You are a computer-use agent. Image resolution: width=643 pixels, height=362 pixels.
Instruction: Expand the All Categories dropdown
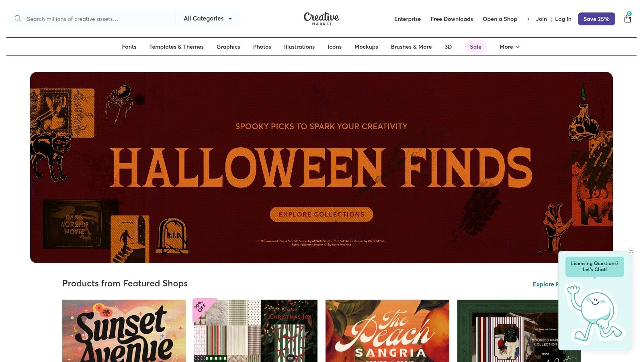click(208, 19)
